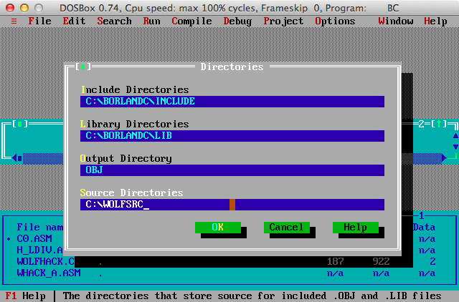This screenshot has height=302, width=459.
Task: Click editor vertical scrollbar down arrow
Action: pyautogui.click(x=456, y=147)
